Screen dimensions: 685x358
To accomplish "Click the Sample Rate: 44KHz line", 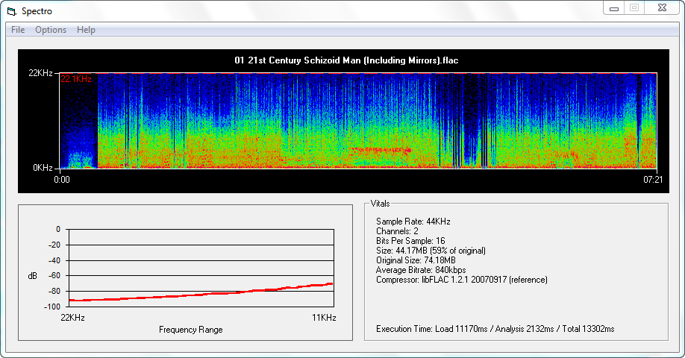I will pyautogui.click(x=413, y=222).
